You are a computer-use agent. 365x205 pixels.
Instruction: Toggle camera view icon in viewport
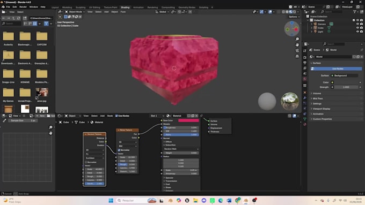297,51
